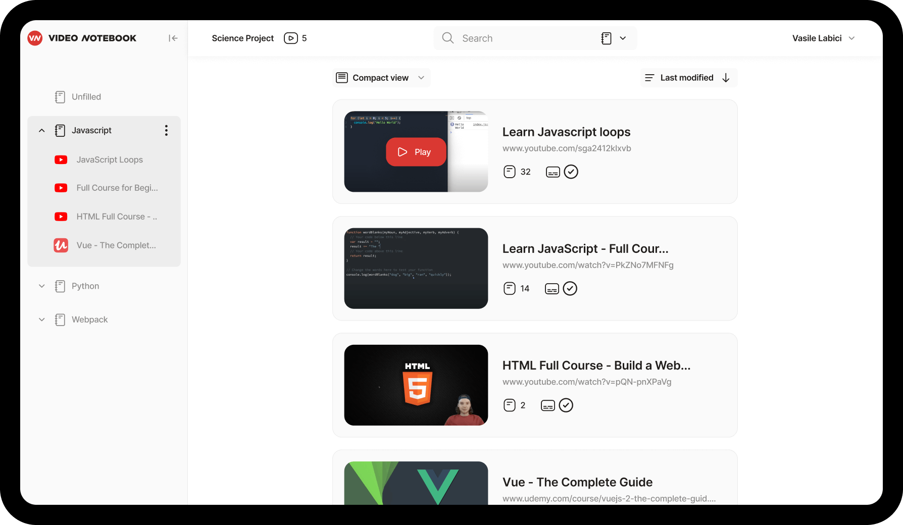Screen dimensions: 903x525
Task: Click the notes icon showing 32 notes
Action: (510, 172)
